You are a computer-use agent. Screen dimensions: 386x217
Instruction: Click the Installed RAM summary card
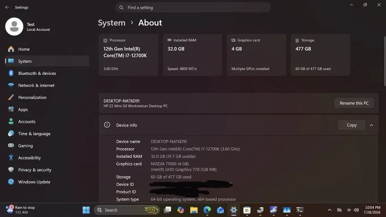[193, 55]
